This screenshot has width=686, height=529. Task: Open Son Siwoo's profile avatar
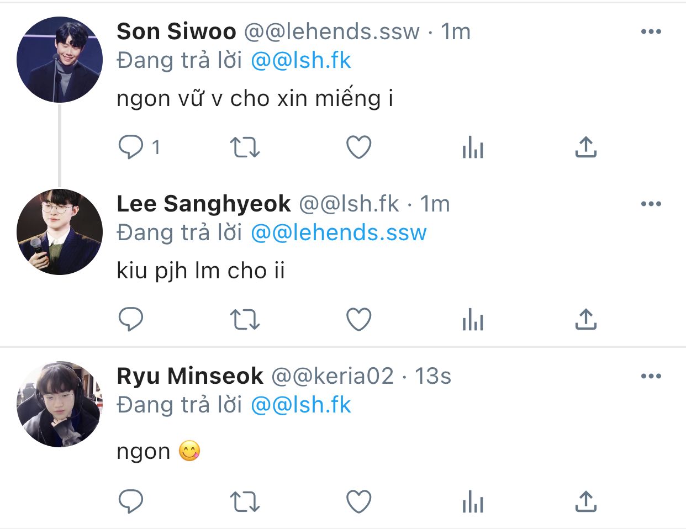point(60,60)
